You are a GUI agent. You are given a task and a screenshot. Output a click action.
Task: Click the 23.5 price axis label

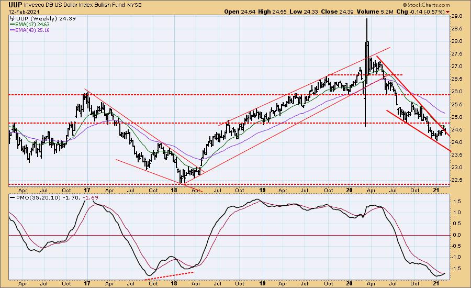point(457,155)
